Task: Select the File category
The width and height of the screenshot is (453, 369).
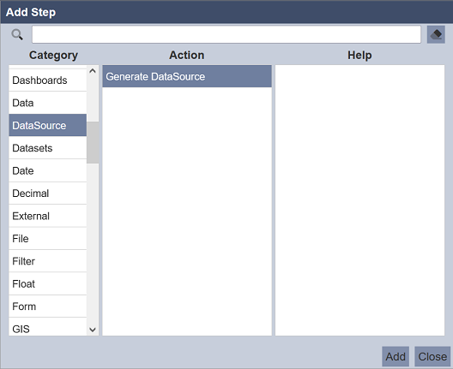Action: 48,239
